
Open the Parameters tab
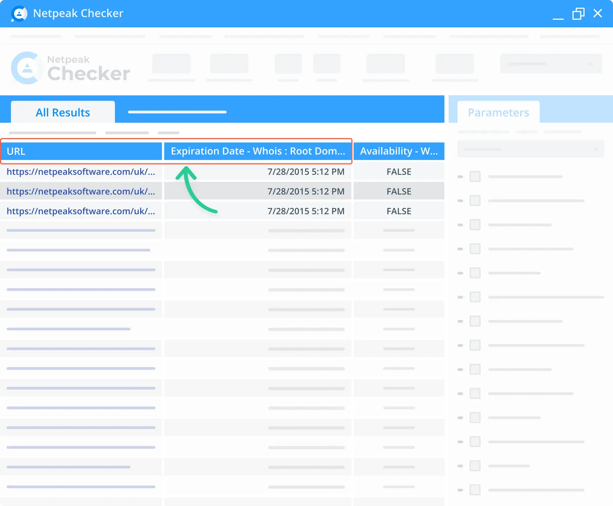pyautogui.click(x=498, y=112)
